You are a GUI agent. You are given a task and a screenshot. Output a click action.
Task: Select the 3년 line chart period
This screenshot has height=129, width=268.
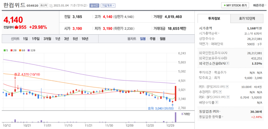66,39
